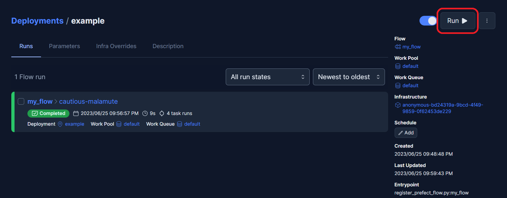Click the clock duration icon in run row
The image size is (507, 198).
(x=145, y=113)
